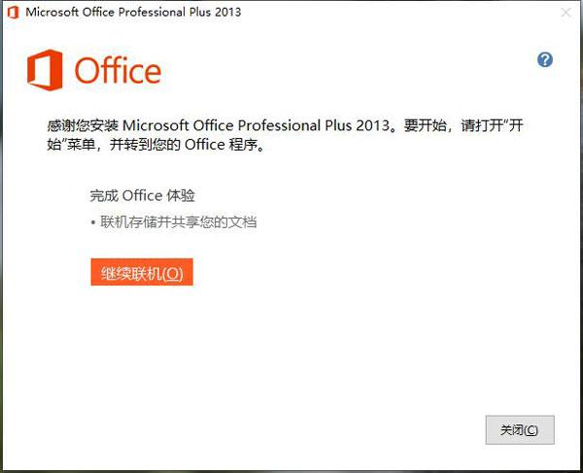The height and width of the screenshot is (473, 583).
Task: Click the orange 继续联机(O) button
Action: point(142,272)
